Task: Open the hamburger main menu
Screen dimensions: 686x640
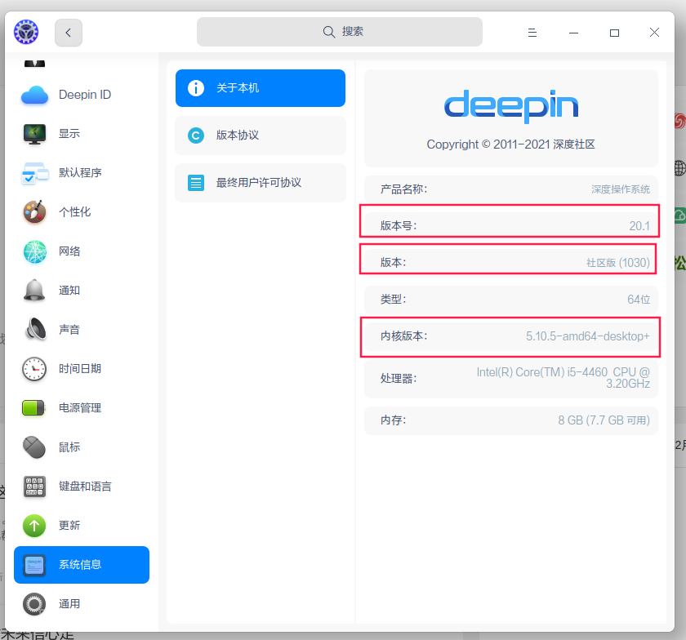Action: coord(532,33)
